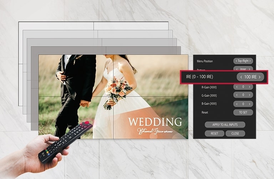Decrease R-Gain with left arrow
Image resolution: width=274 pixels, height=179 pixels.
coord(237,87)
